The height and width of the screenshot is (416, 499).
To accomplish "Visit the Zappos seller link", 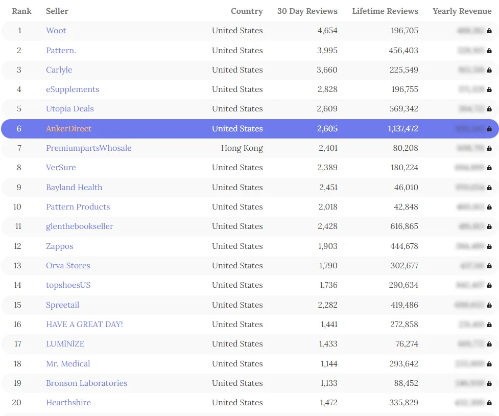I will [x=60, y=246].
